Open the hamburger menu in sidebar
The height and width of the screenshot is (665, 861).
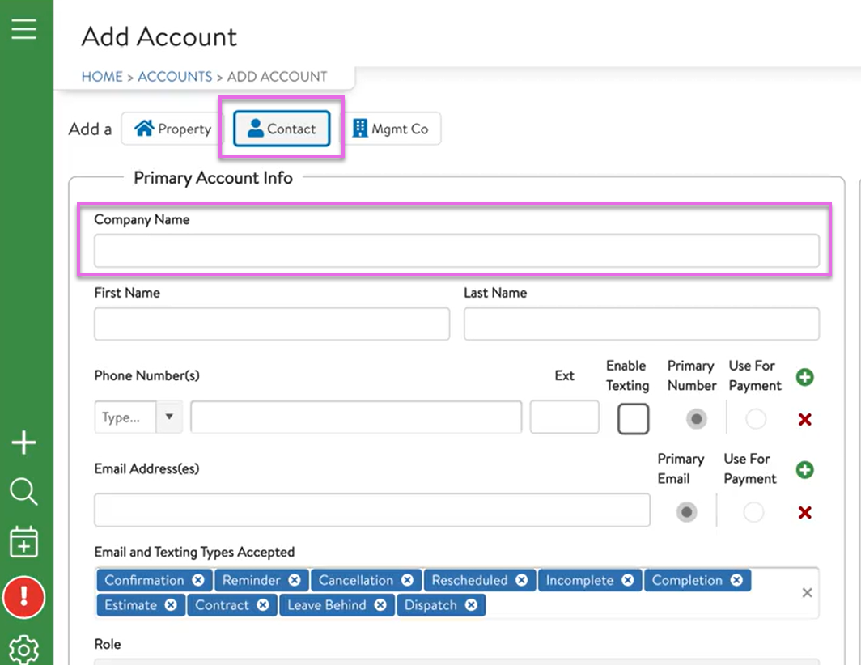point(24,29)
